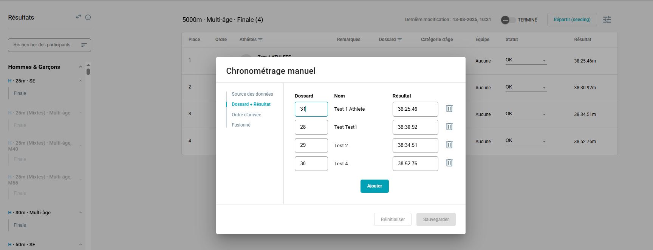Delete the Test Test1 row
The image size is (653, 250).
449,127
